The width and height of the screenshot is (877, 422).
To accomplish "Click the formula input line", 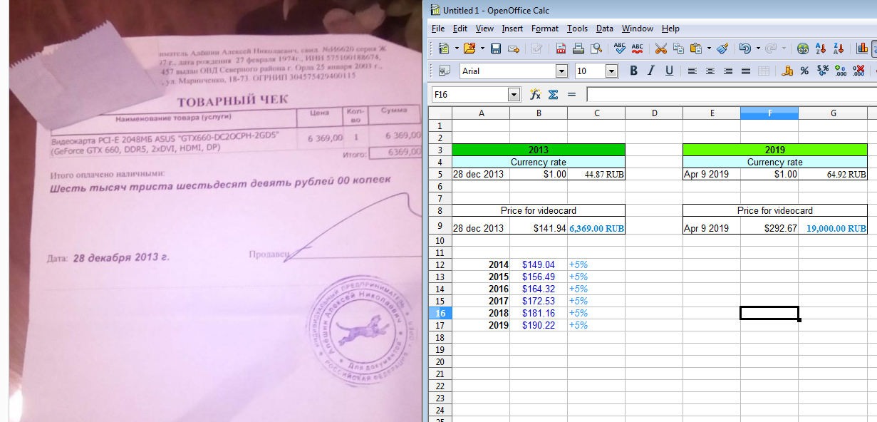I will [731, 94].
